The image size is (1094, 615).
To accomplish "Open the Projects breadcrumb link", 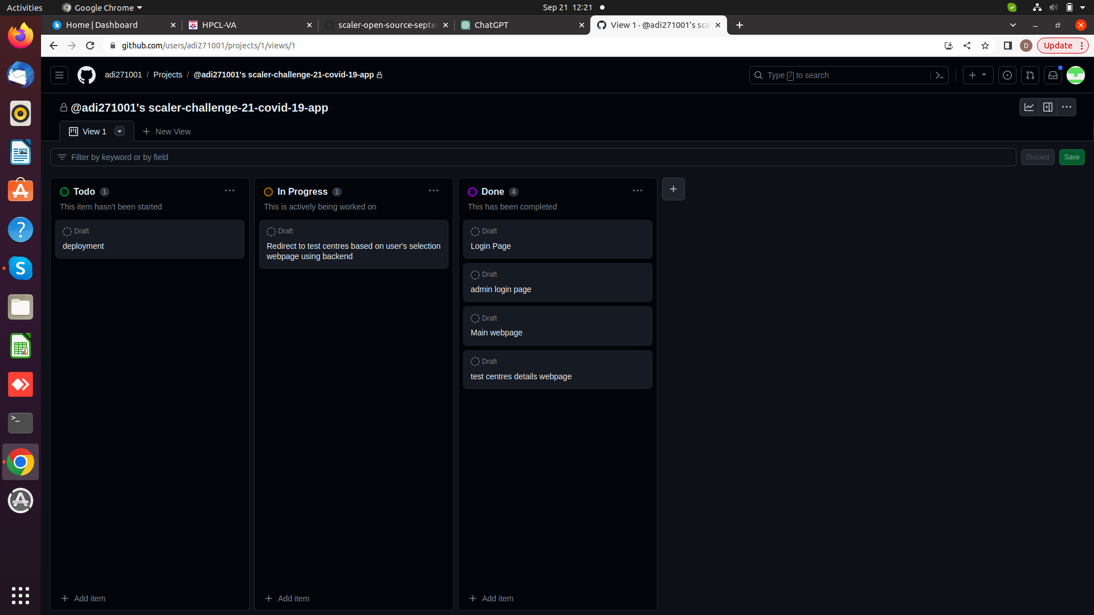I will [168, 75].
